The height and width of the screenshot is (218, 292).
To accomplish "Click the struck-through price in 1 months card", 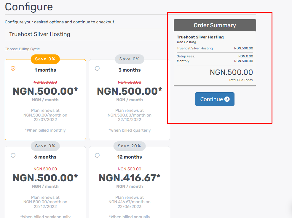I will pos(45,82).
